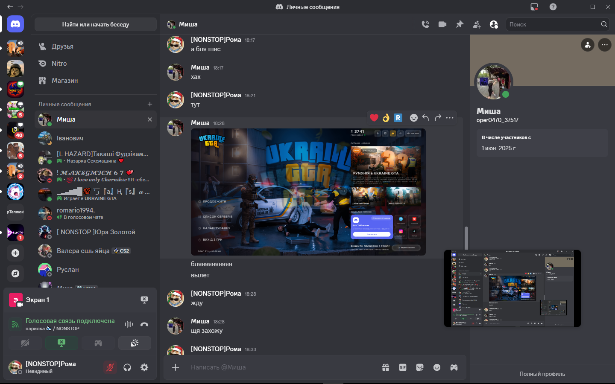Viewport: 615px width, 384px height.
Task: Open the Друзья friends page
Action: (x=96, y=47)
